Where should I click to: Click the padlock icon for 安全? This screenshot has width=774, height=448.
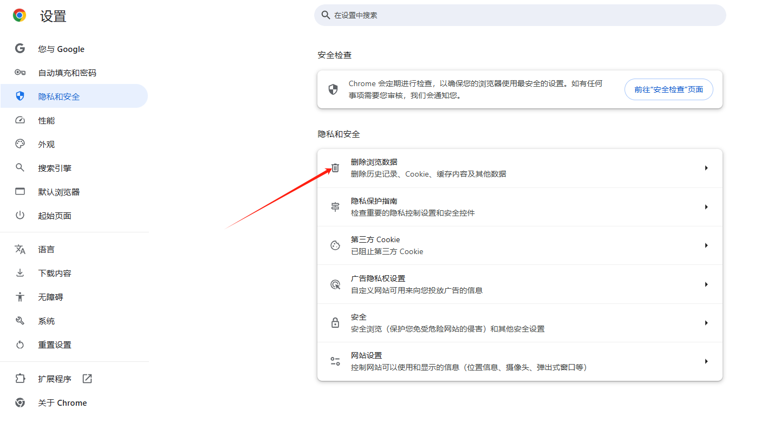click(335, 323)
